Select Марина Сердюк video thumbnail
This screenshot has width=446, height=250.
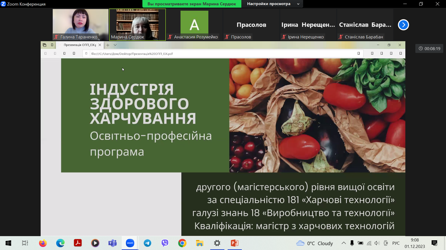coord(138,24)
